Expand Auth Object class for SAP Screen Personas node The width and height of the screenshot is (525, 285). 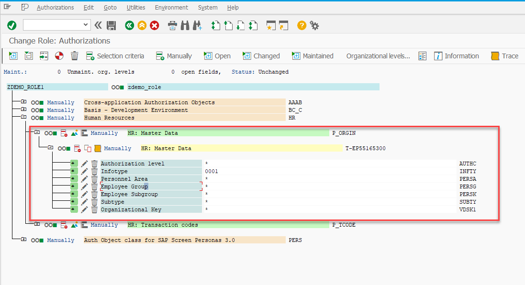pos(23,239)
